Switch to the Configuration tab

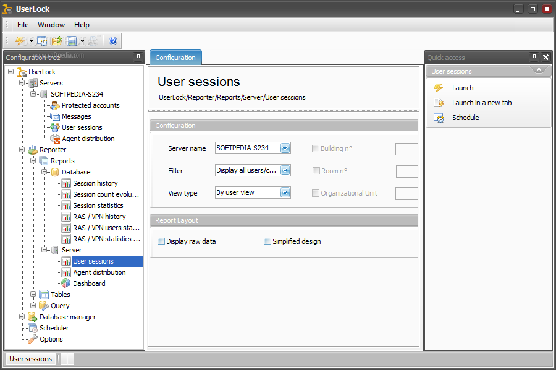pos(175,58)
